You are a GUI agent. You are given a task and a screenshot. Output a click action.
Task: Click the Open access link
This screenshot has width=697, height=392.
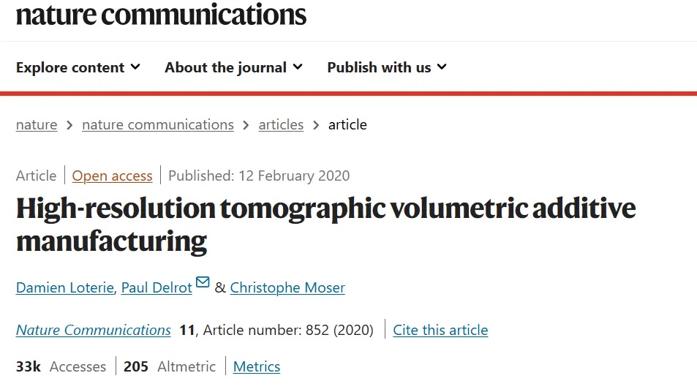pyautogui.click(x=113, y=176)
